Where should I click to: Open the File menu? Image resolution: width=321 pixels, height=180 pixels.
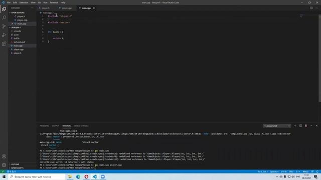coord(9,2)
